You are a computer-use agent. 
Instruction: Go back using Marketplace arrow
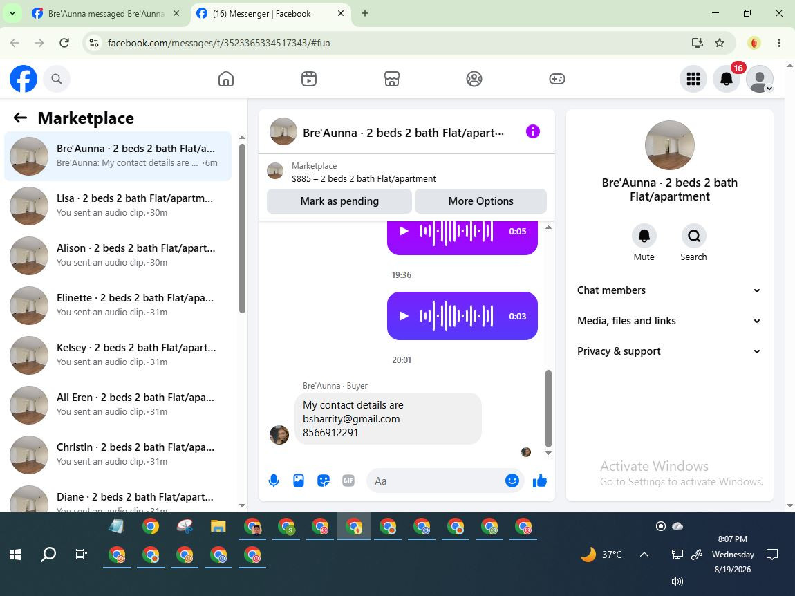tap(20, 118)
